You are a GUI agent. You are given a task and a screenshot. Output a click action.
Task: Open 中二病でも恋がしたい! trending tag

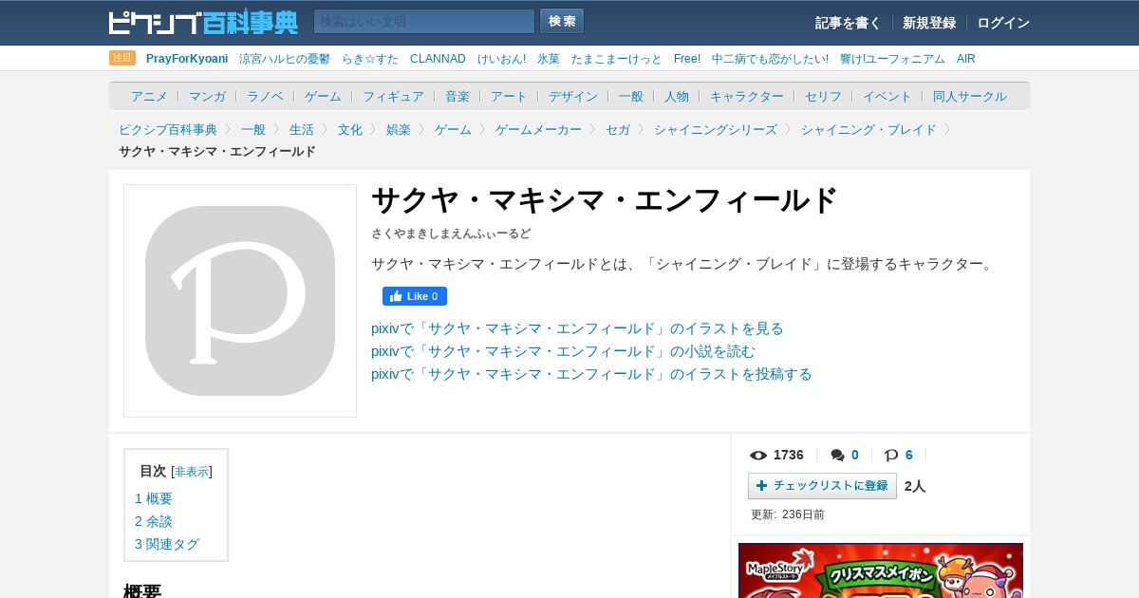coord(770,59)
